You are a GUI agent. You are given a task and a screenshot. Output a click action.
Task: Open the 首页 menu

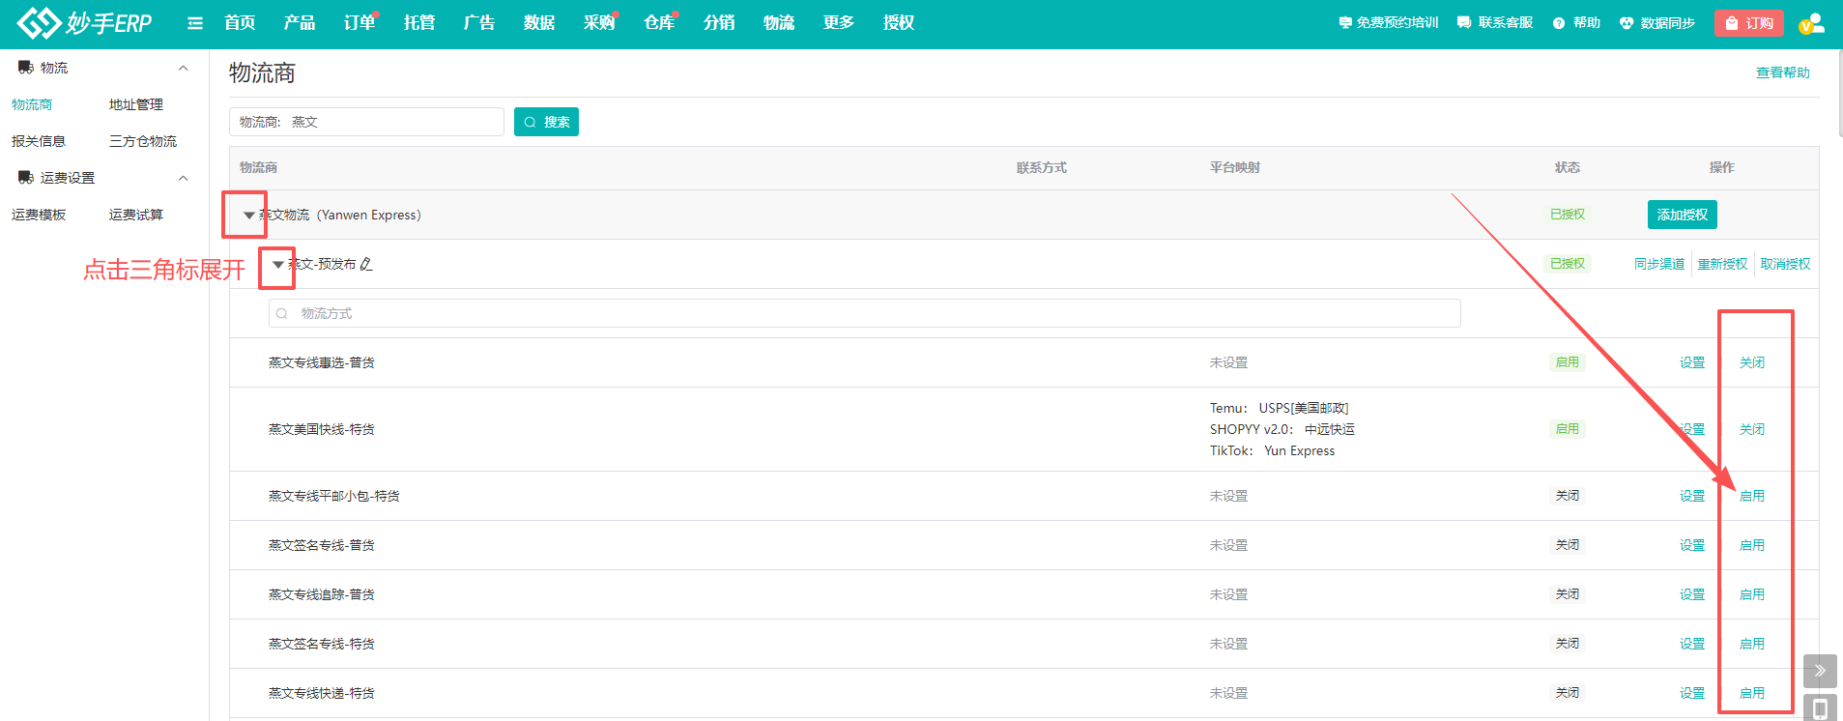[x=240, y=23]
